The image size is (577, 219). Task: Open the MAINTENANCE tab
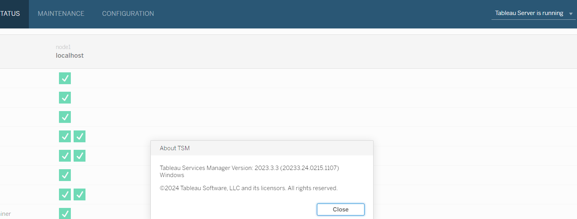(x=61, y=13)
